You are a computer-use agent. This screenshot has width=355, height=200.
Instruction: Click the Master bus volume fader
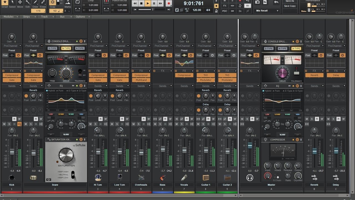point(250,145)
